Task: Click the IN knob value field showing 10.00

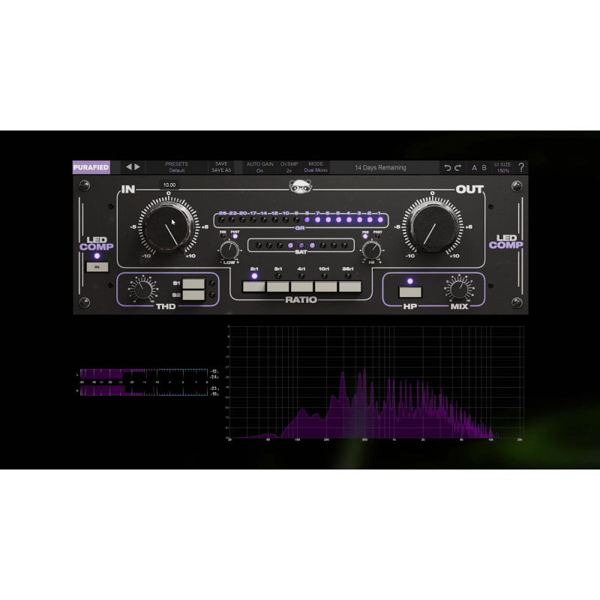Action: coord(169,184)
